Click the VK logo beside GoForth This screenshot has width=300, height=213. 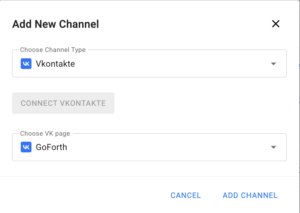click(26, 147)
